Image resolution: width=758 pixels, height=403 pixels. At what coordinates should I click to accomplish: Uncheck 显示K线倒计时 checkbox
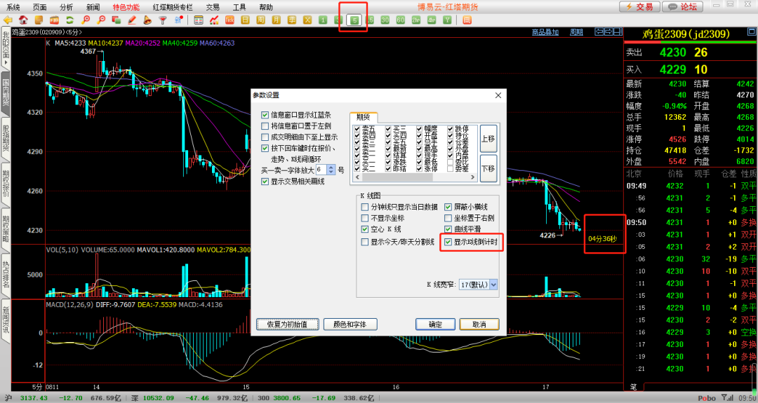[x=448, y=242]
